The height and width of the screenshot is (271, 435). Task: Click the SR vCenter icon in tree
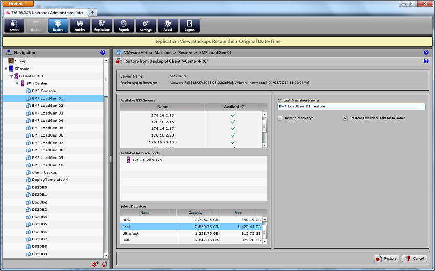(x=23, y=83)
